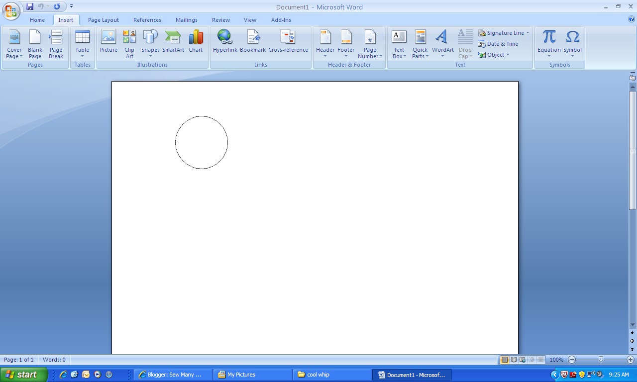Image resolution: width=637 pixels, height=382 pixels.
Task: Switch to the Review tab
Action: 221,20
